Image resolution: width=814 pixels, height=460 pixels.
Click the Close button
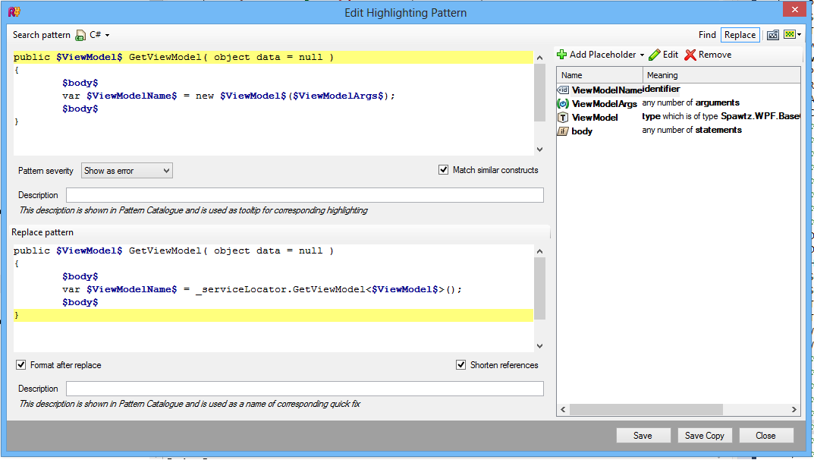pyautogui.click(x=765, y=436)
